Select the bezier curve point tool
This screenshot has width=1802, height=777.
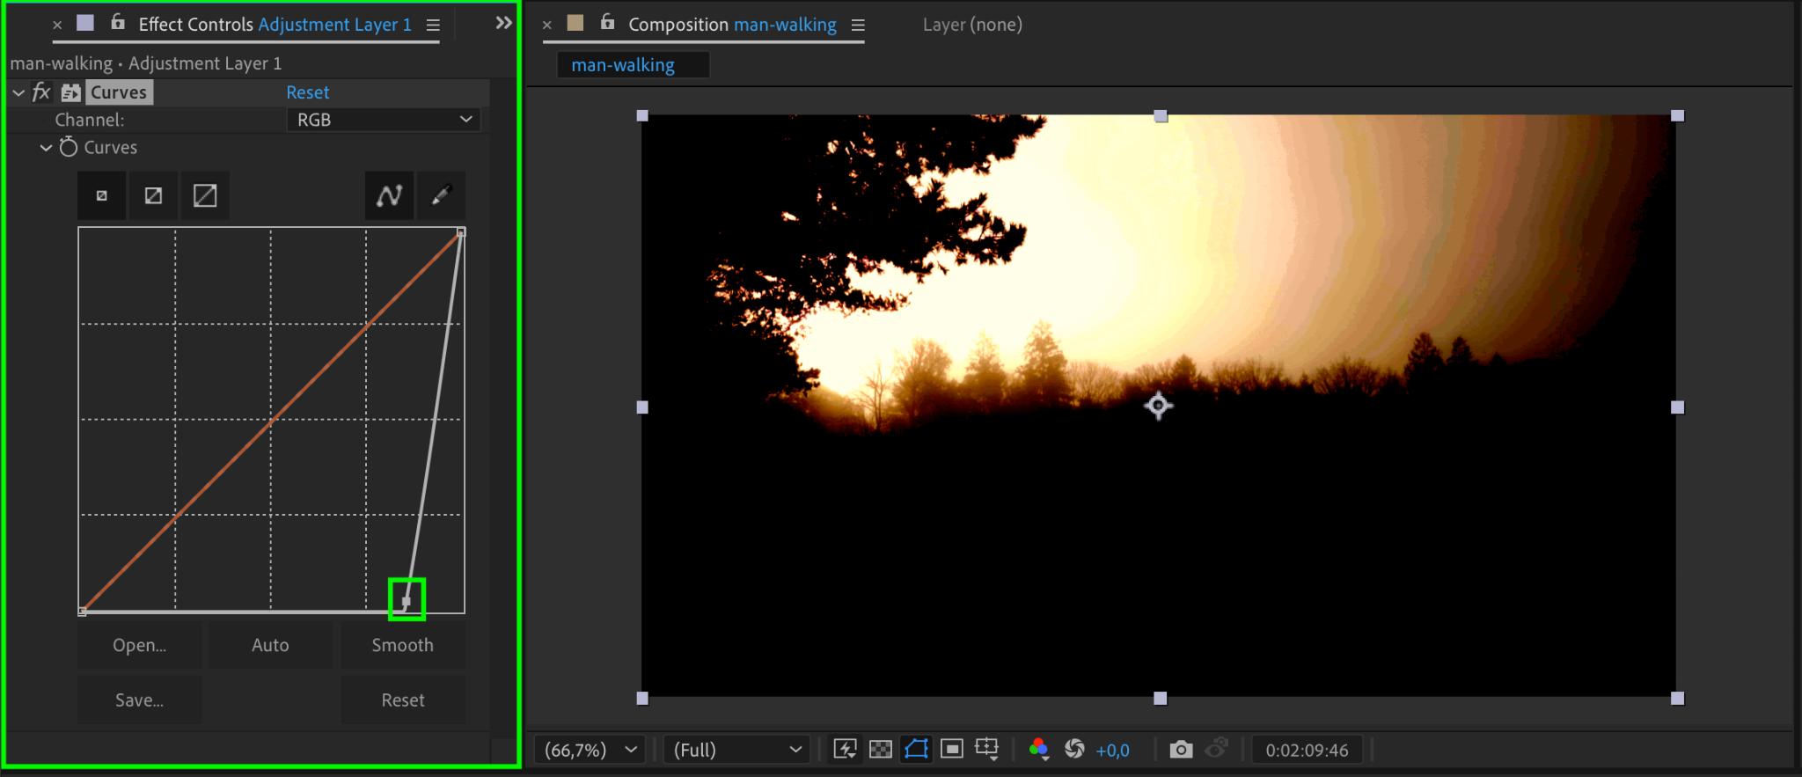pyautogui.click(x=389, y=195)
